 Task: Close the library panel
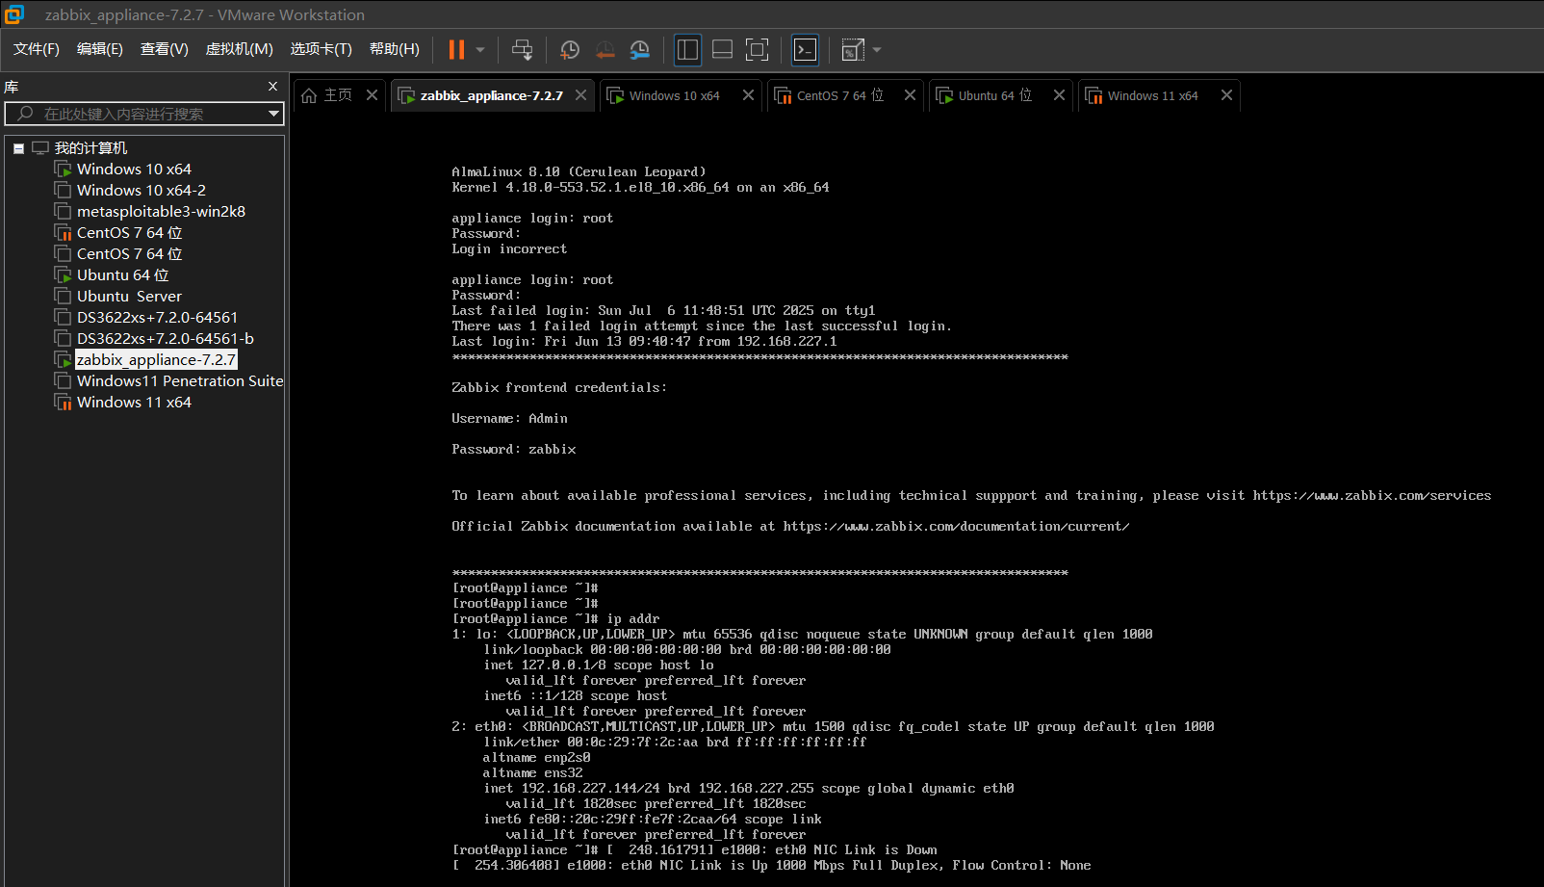pos(272,87)
